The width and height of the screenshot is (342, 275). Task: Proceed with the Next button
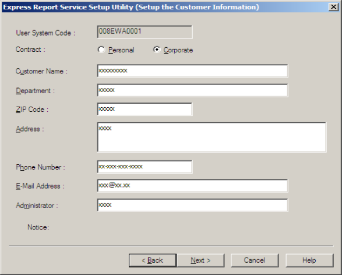point(200,260)
